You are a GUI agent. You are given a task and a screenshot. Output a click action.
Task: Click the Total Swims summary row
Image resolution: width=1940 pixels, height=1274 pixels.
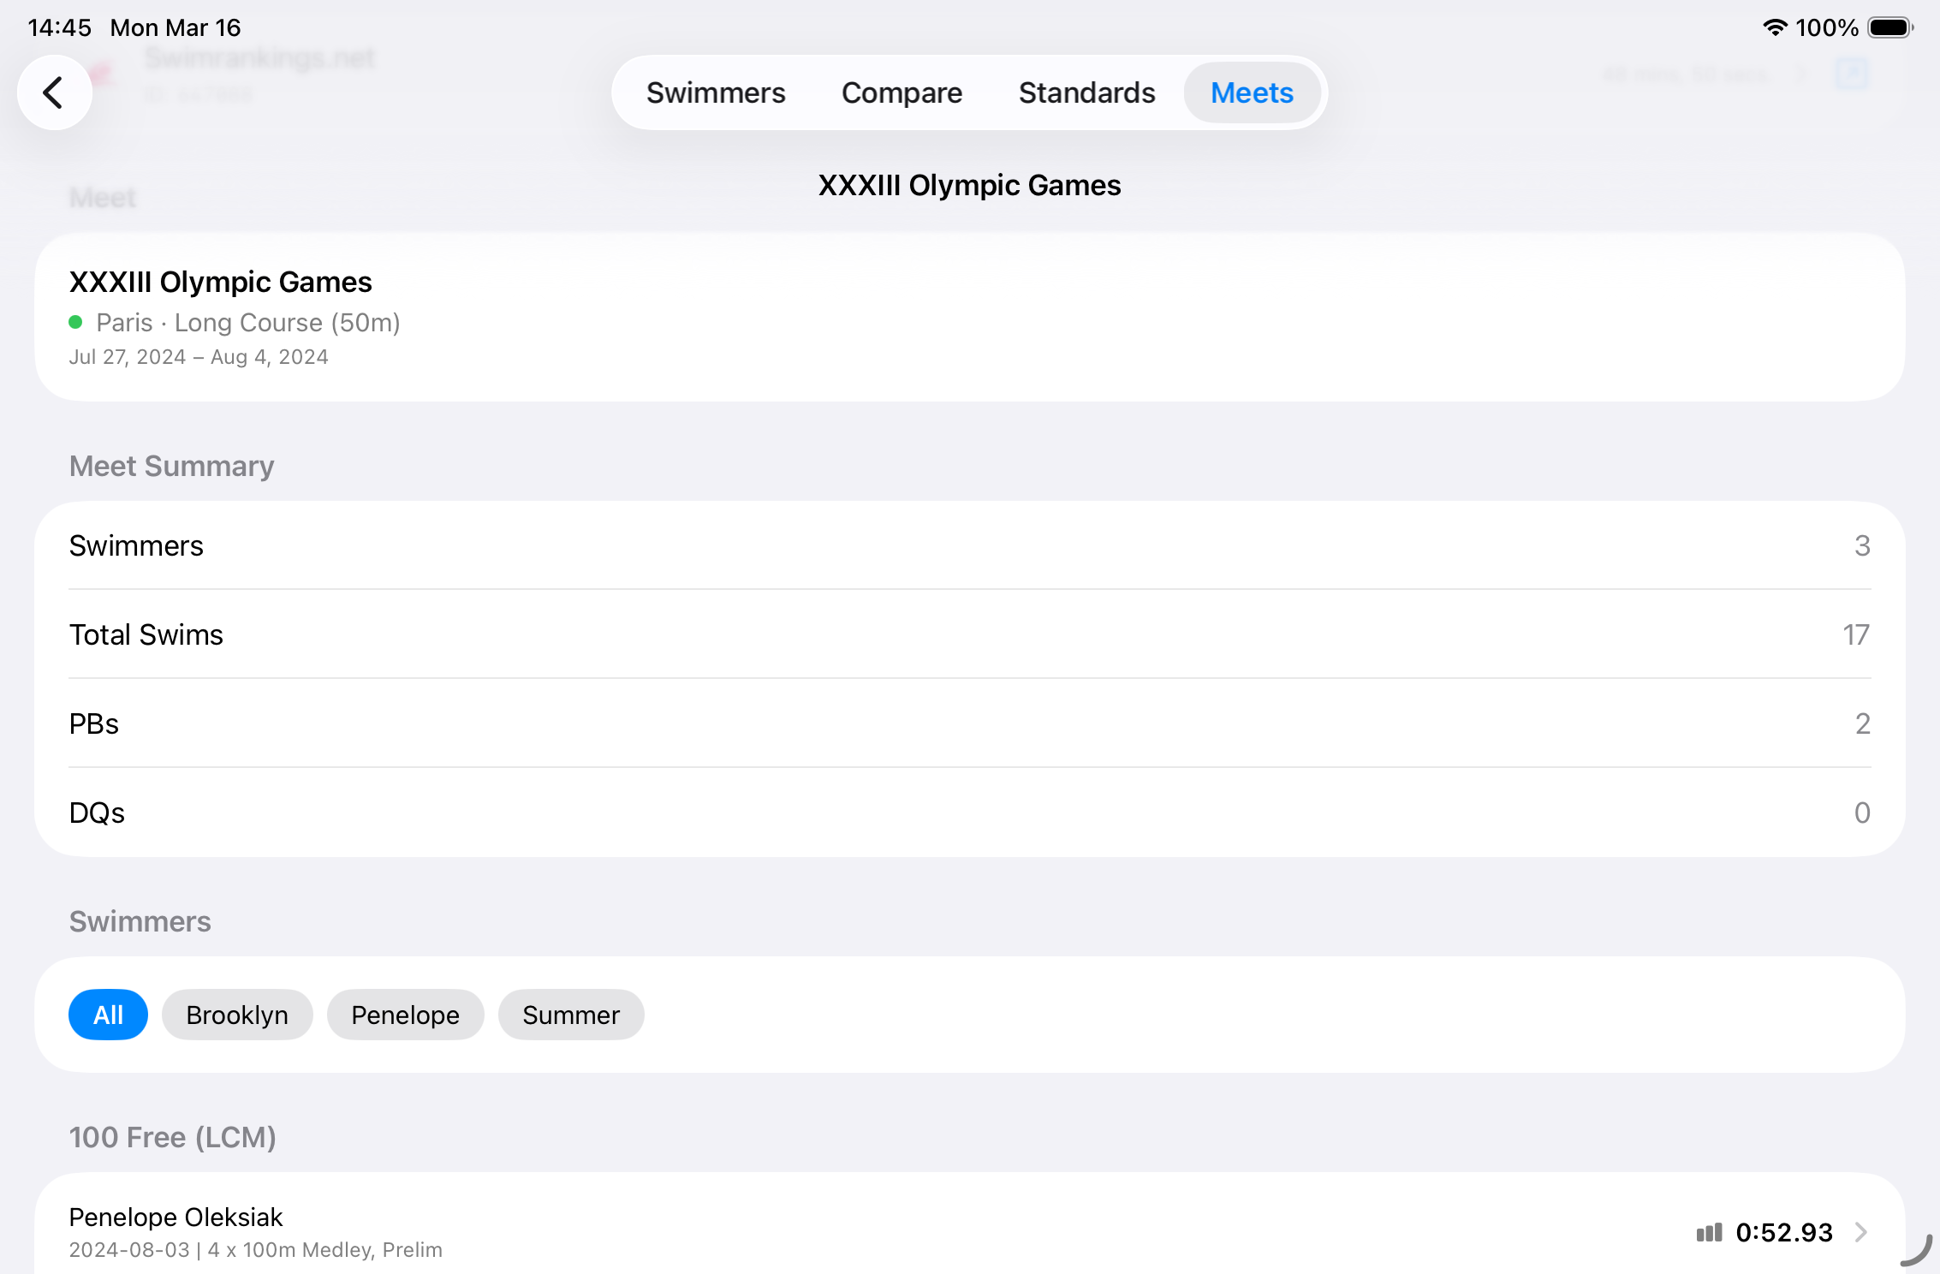pos(969,634)
